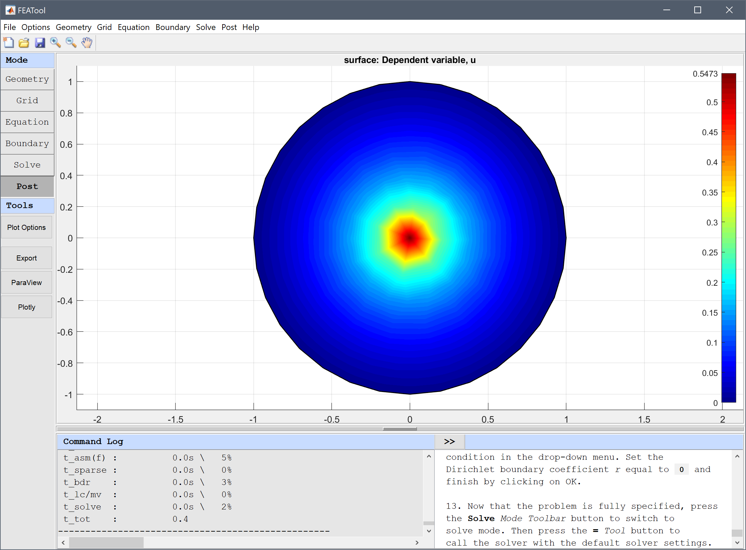The image size is (746, 550).
Task: Open Plot Options dialog
Action: 27,227
